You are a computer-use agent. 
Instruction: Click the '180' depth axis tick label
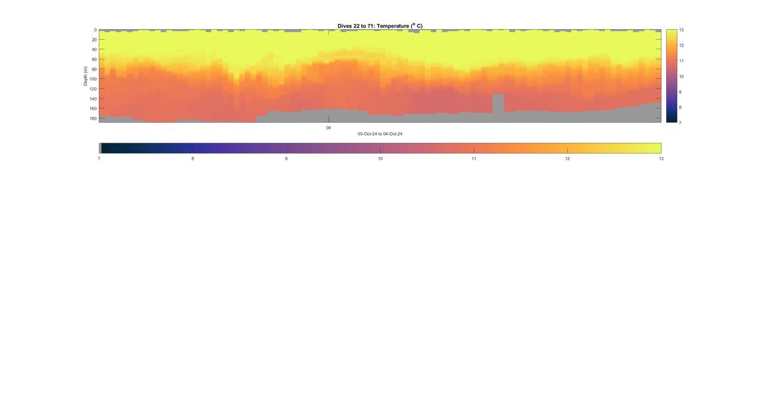point(92,118)
